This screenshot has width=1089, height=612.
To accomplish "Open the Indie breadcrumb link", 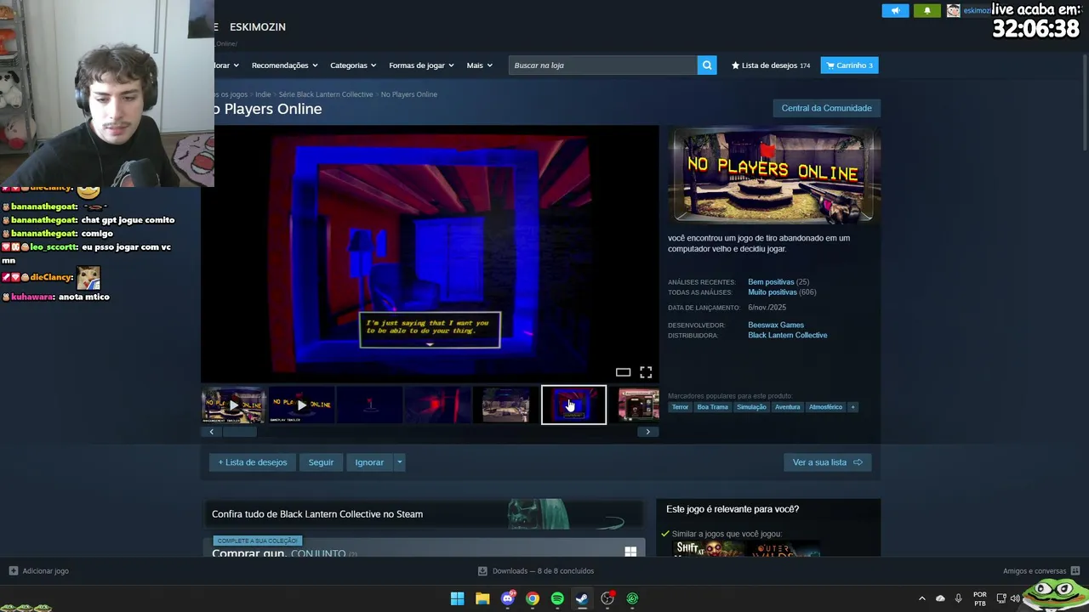I will tap(263, 94).
